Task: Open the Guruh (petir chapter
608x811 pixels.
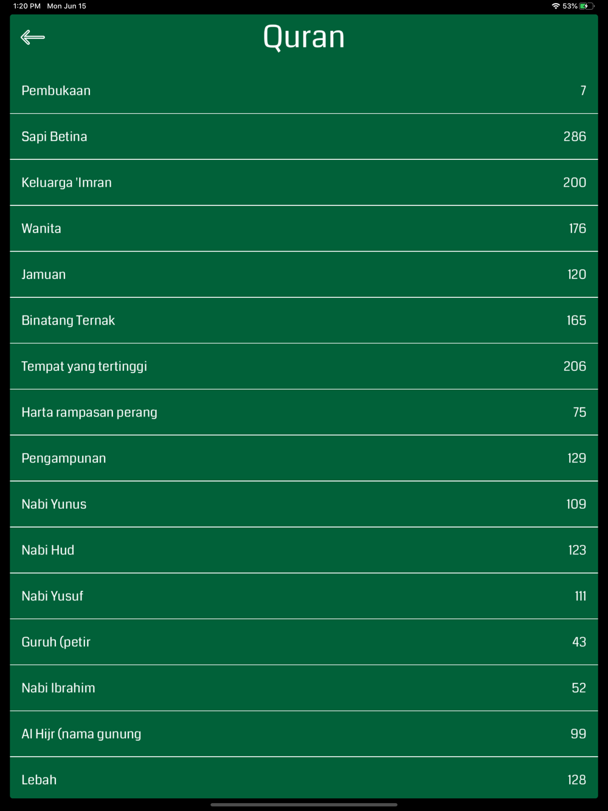Action: (x=304, y=642)
